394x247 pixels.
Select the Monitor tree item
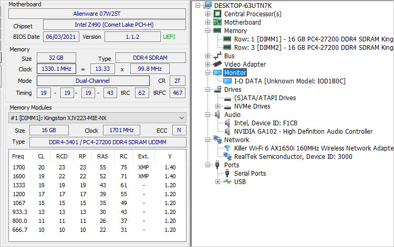pos(235,73)
